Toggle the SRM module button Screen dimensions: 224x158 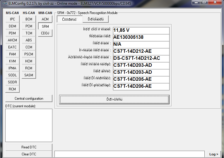[x=45, y=26]
